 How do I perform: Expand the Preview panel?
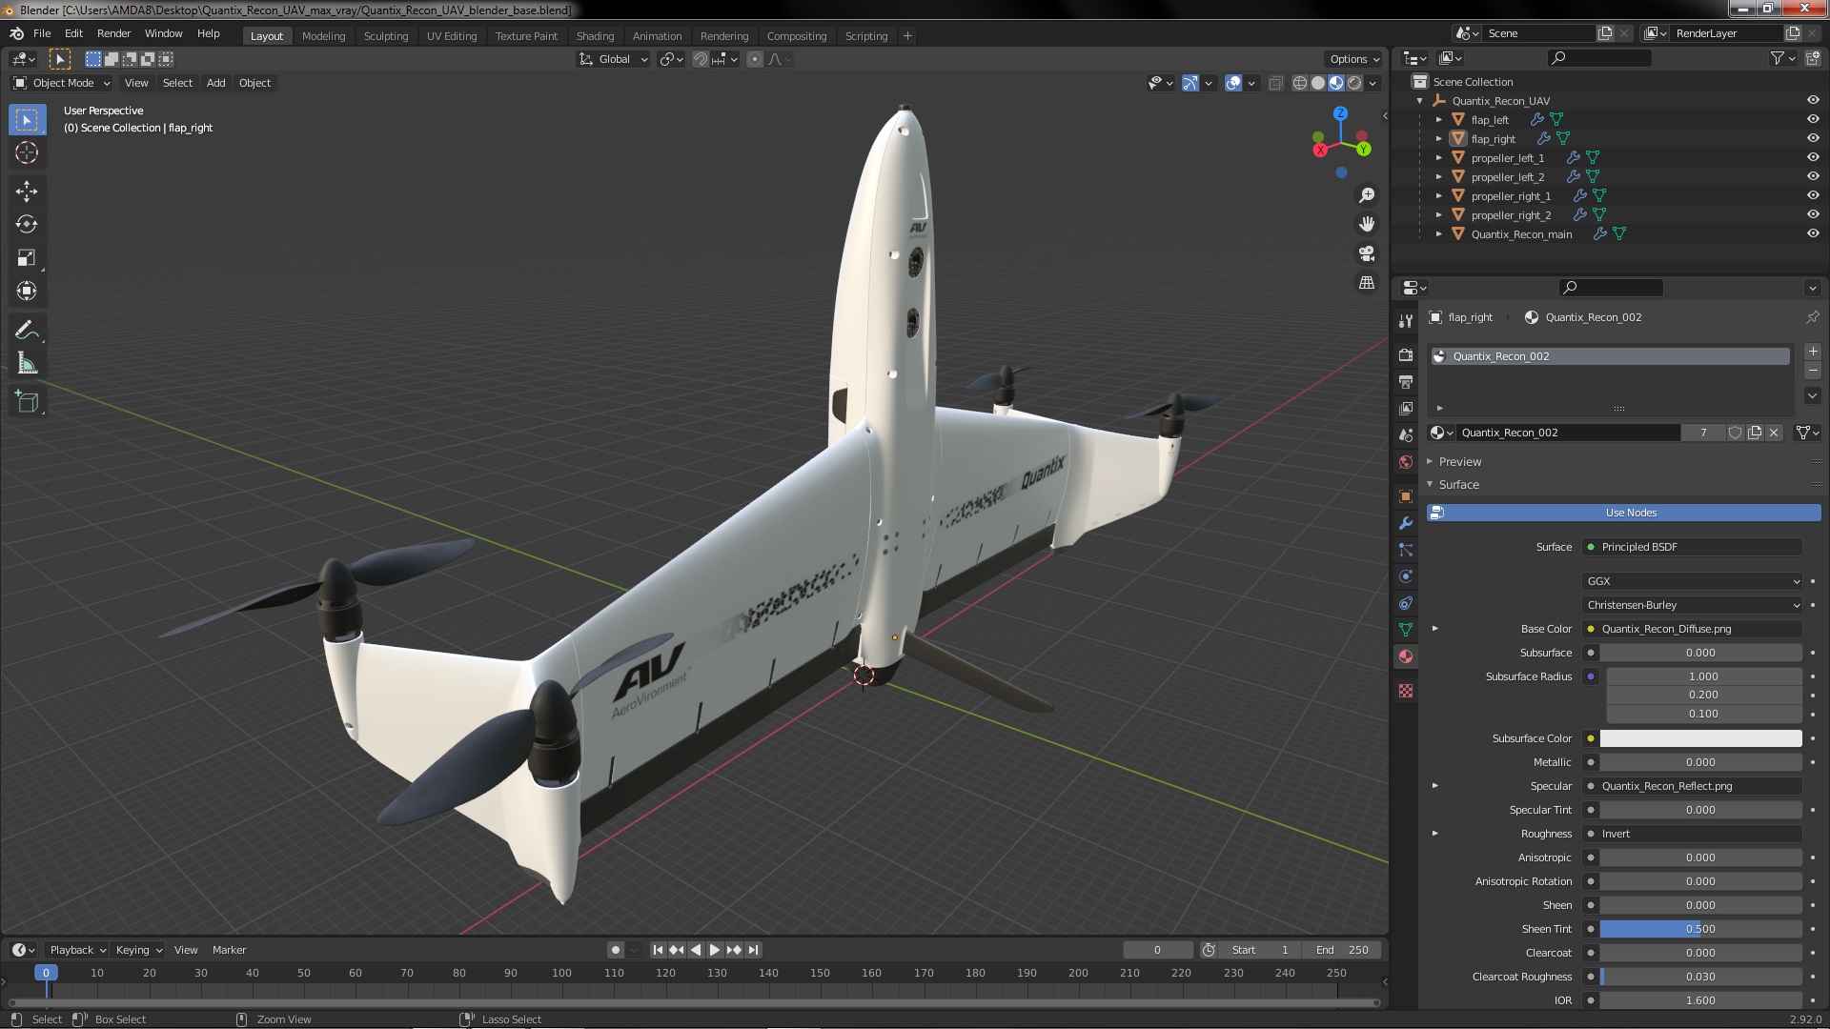pos(1459,462)
